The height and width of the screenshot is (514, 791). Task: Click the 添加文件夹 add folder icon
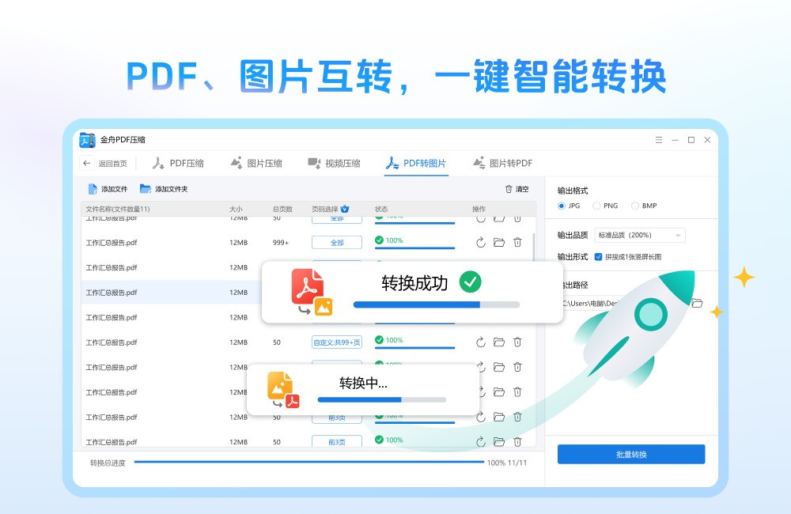(x=146, y=189)
